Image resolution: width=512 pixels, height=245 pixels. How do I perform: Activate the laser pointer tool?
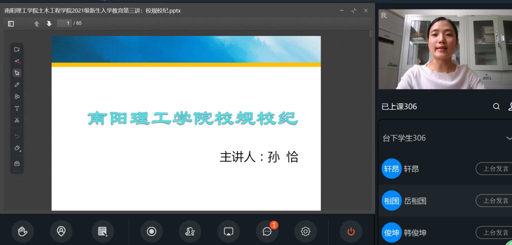click(x=17, y=61)
